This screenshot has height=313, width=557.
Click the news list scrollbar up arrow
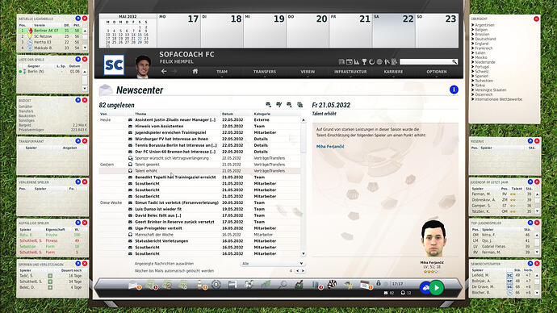click(x=304, y=120)
